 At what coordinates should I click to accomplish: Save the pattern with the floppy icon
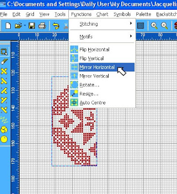tap(32, 26)
